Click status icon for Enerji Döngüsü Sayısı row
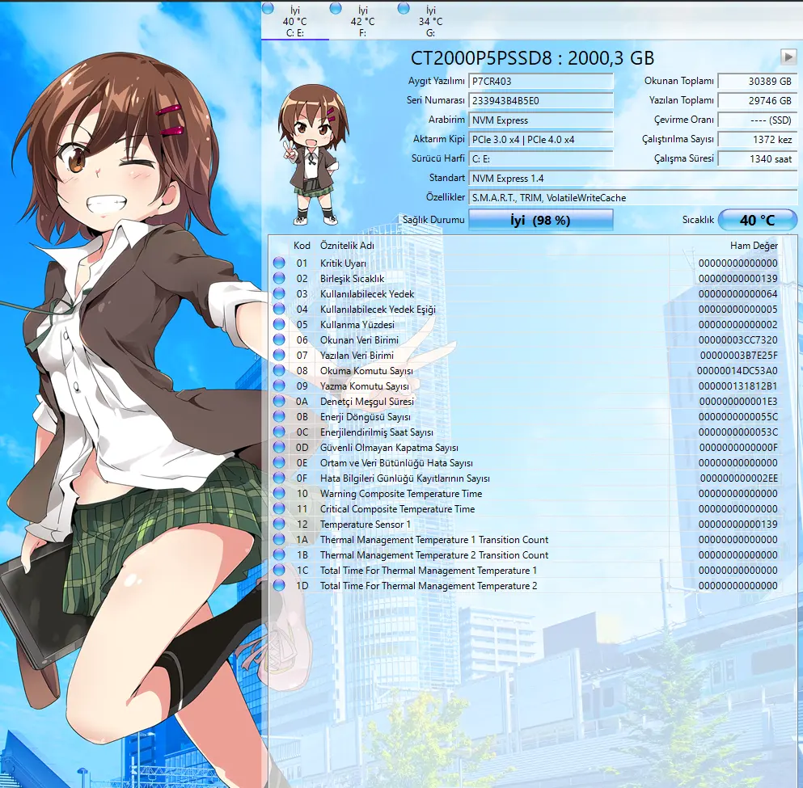This screenshot has height=788, width=803. pos(279,416)
